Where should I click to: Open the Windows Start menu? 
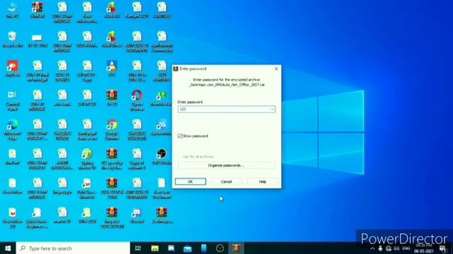tap(8, 248)
